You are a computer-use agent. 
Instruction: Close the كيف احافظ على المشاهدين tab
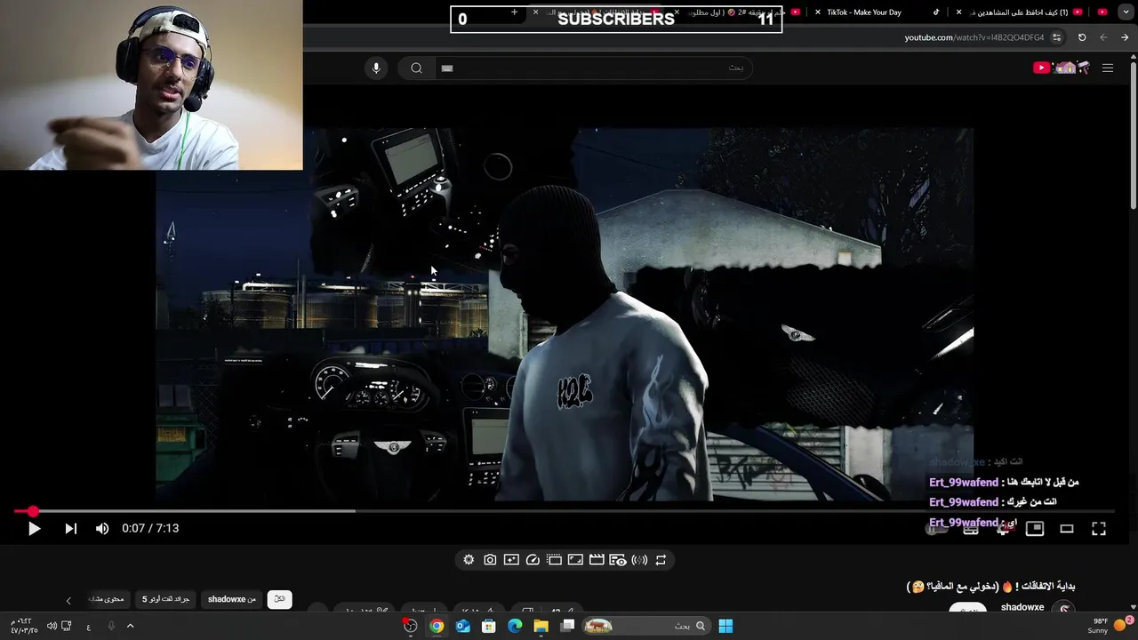click(958, 12)
